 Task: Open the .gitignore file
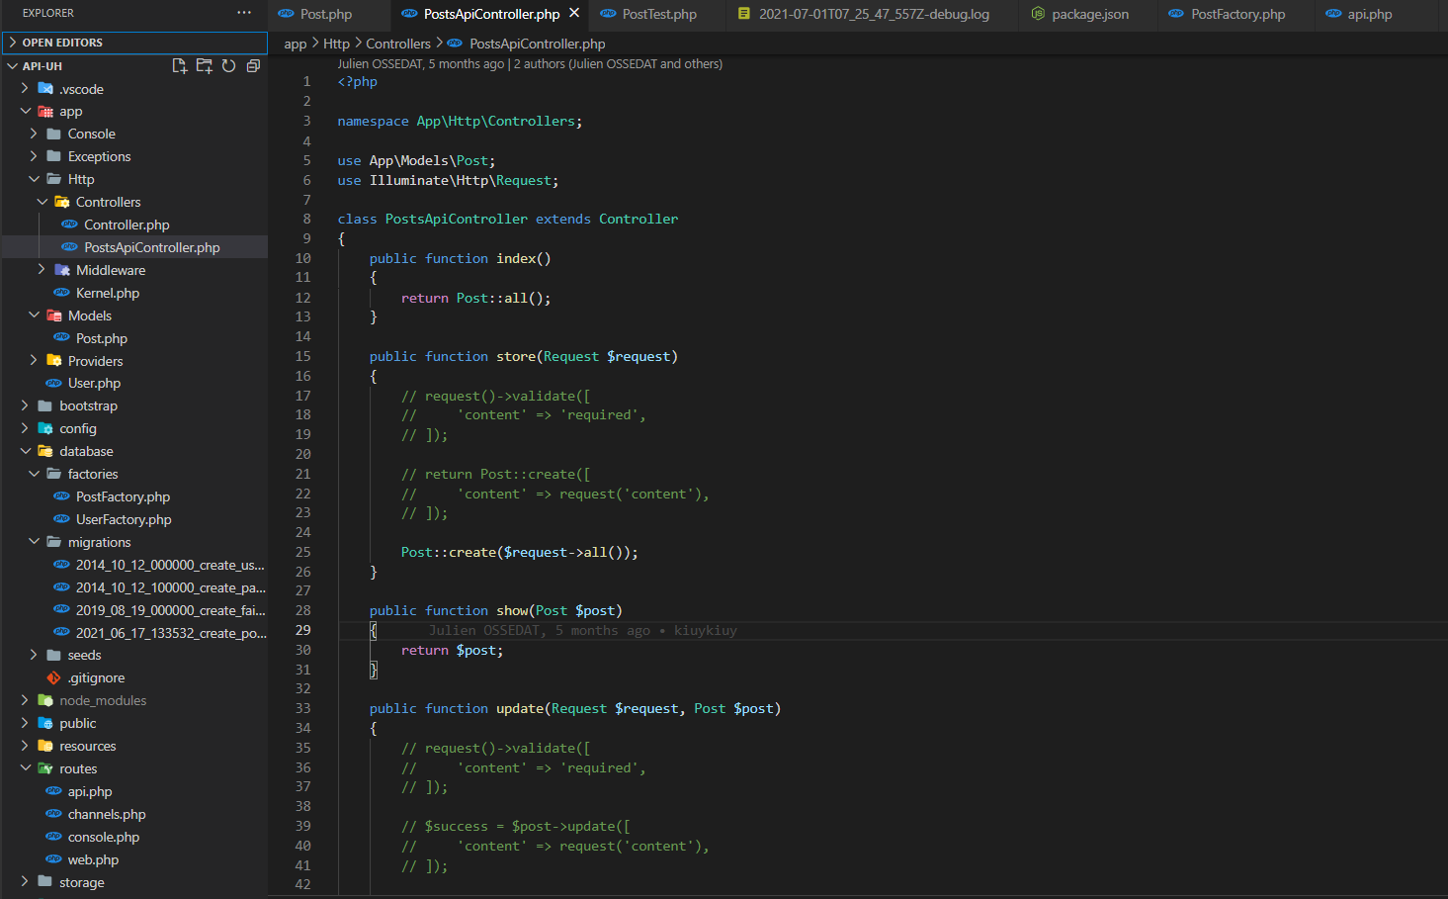point(134,677)
